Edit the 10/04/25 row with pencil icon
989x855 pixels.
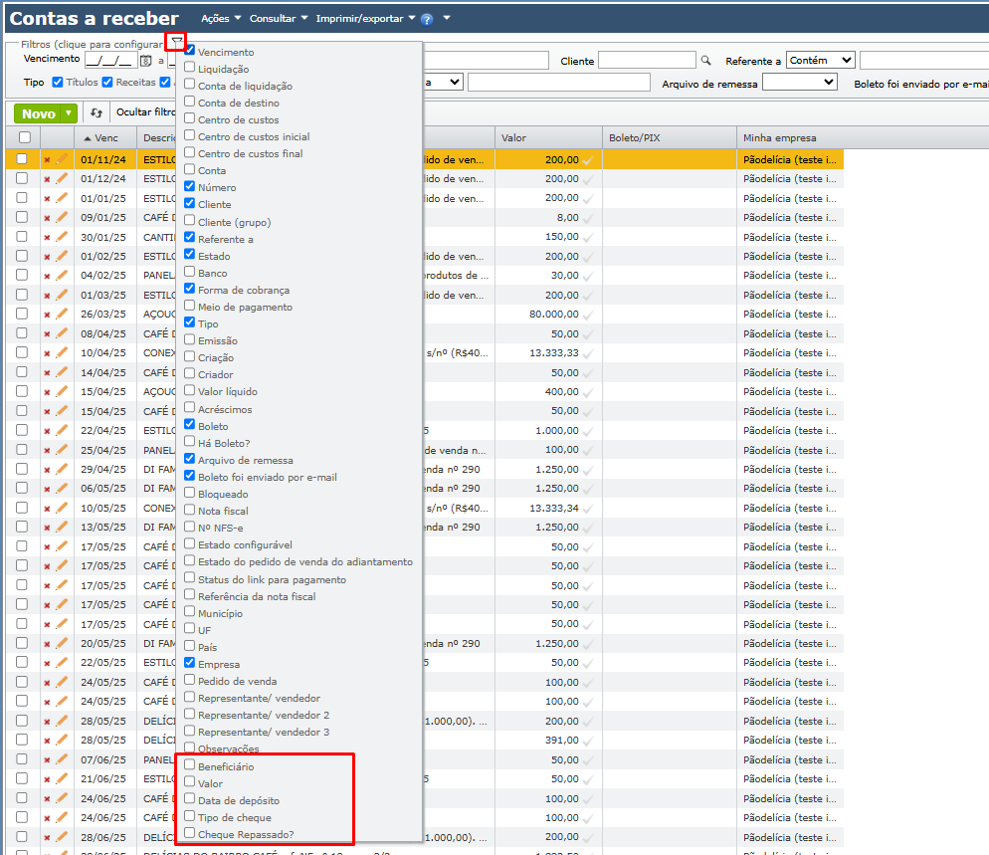[61, 352]
